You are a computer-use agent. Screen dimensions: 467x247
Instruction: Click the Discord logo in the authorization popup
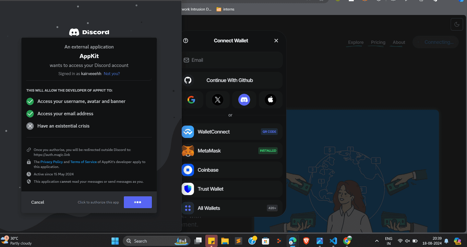coord(89,32)
